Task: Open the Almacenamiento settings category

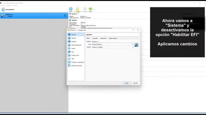Action: [x=76, y=45]
